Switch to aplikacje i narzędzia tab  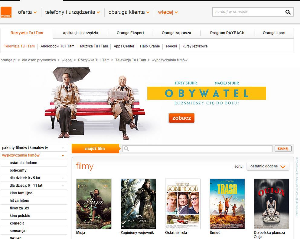80,33
